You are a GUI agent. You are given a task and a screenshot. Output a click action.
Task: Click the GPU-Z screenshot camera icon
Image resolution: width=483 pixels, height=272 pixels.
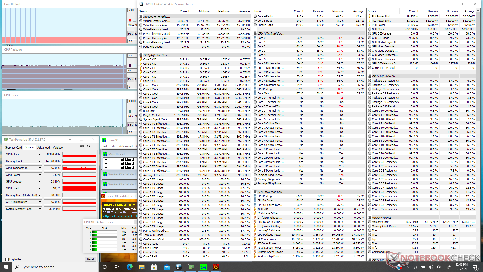pyautogui.click(x=82, y=146)
